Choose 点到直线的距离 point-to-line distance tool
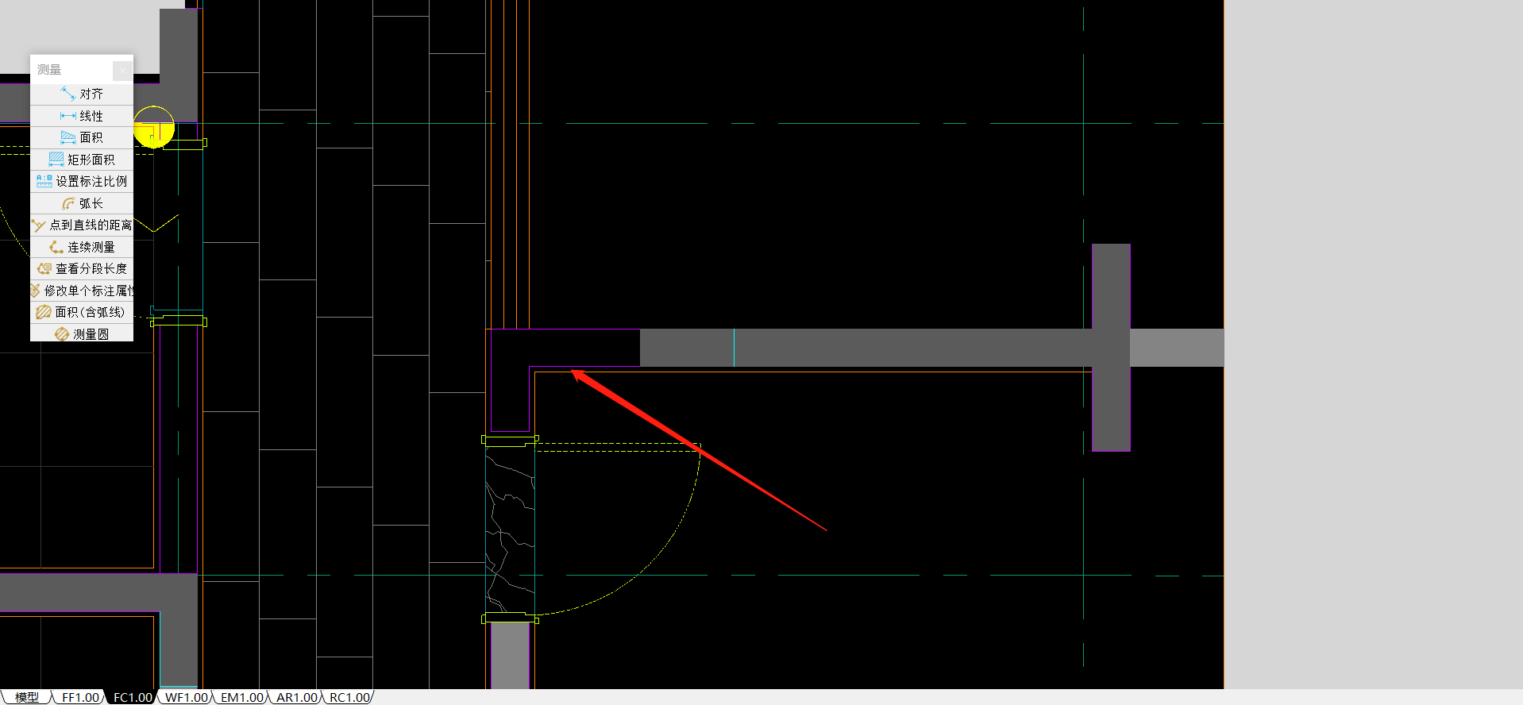 tap(82, 225)
